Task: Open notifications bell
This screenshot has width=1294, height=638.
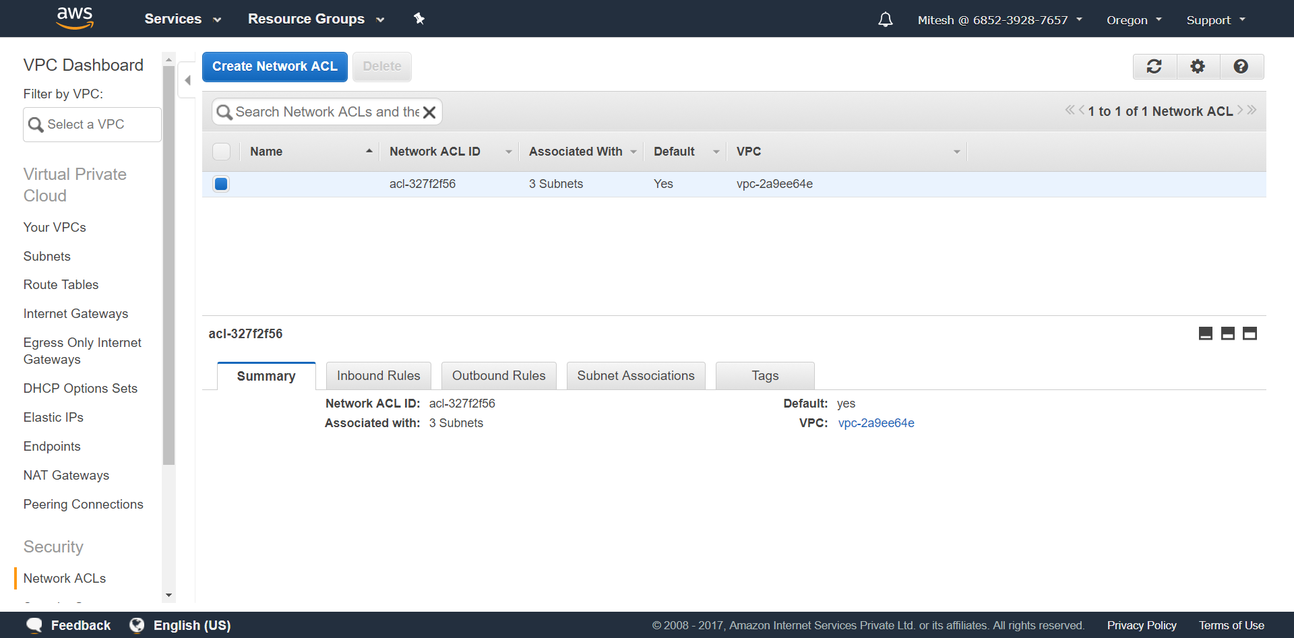Action: [886, 20]
